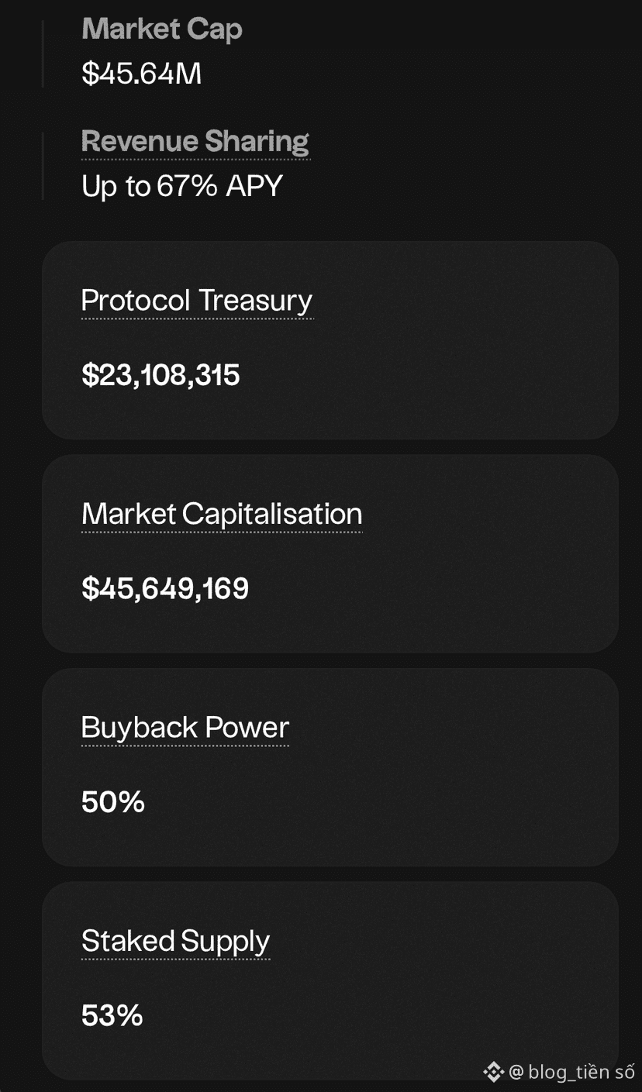The image size is (642, 1092).
Task: Tap the Market Capitalisation underlined label
Action: (x=222, y=514)
